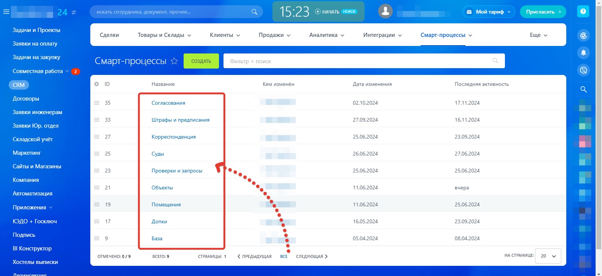The image size is (602, 276).
Task: Select Сделки tab
Action: coord(109,35)
